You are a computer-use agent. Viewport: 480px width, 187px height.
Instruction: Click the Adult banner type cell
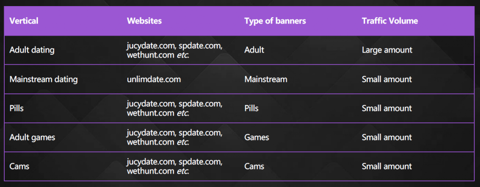pyautogui.click(x=254, y=50)
